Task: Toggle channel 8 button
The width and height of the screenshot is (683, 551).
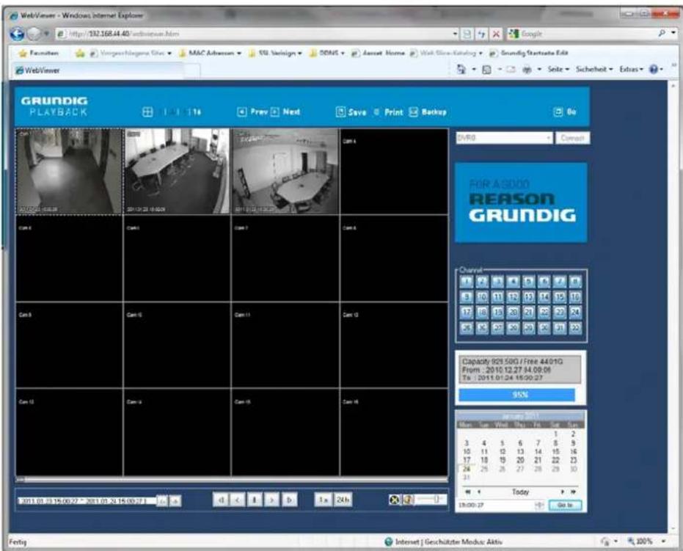Action: pyautogui.click(x=575, y=282)
